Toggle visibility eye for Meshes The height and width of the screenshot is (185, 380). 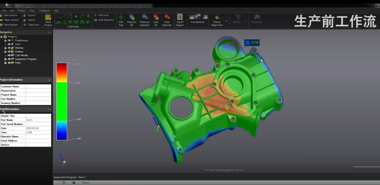coord(9,48)
